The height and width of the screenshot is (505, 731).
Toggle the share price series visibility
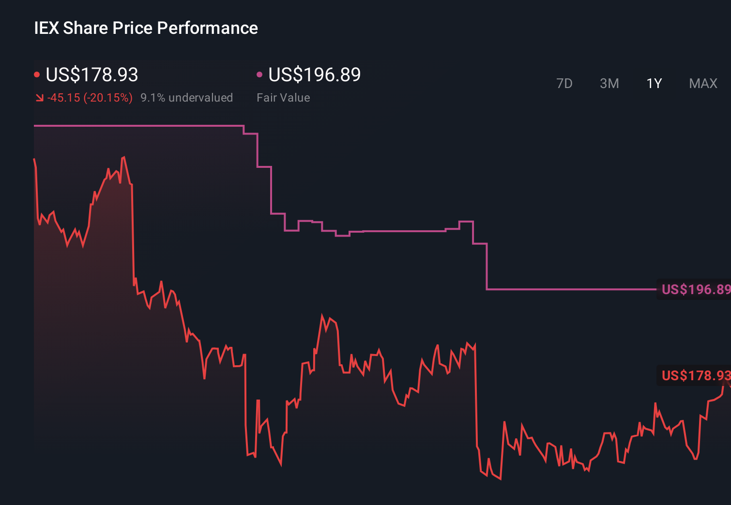click(36, 74)
